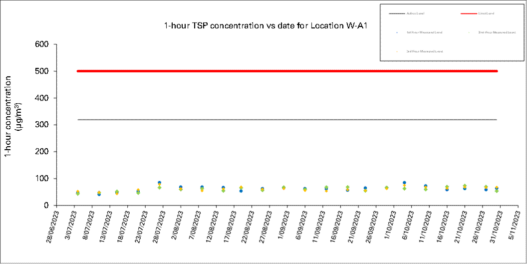
Task: Click the 600 y-axis tick label
Action: point(41,44)
